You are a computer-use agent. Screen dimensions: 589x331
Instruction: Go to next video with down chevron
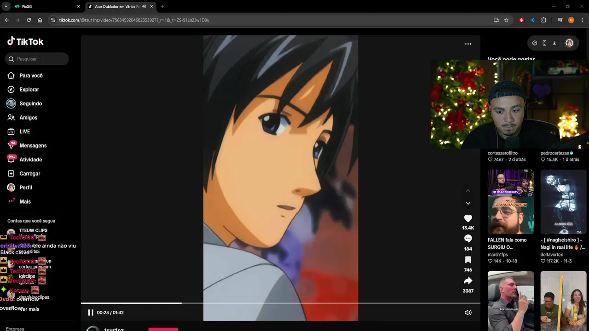468,203
